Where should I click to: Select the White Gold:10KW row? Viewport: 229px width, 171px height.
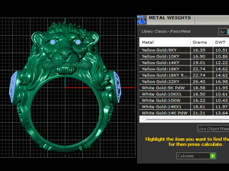click(x=184, y=100)
